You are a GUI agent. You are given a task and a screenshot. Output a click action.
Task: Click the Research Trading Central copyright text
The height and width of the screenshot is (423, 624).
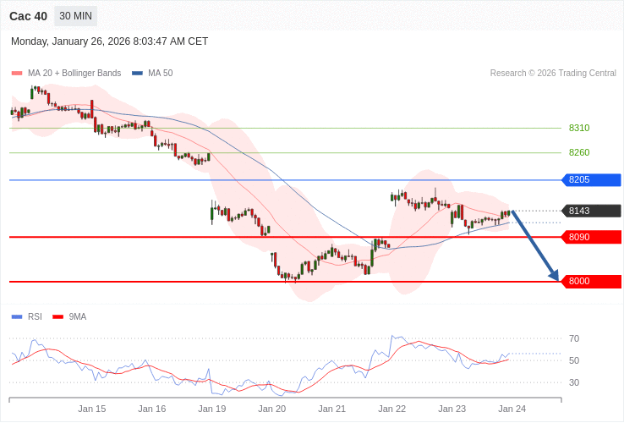(x=553, y=74)
